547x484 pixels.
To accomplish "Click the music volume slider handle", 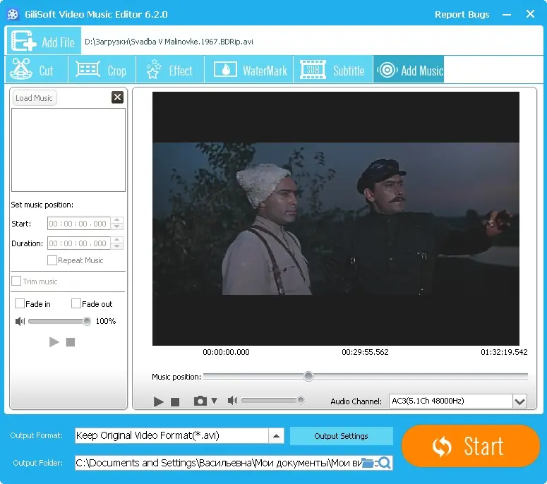I will [x=87, y=321].
